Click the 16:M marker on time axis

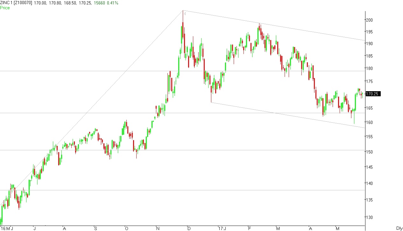[x=6, y=228]
